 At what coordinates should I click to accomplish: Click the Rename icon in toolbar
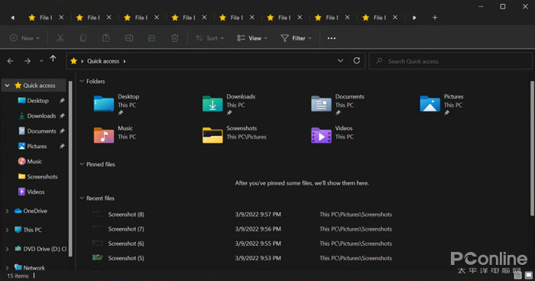pos(129,38)
